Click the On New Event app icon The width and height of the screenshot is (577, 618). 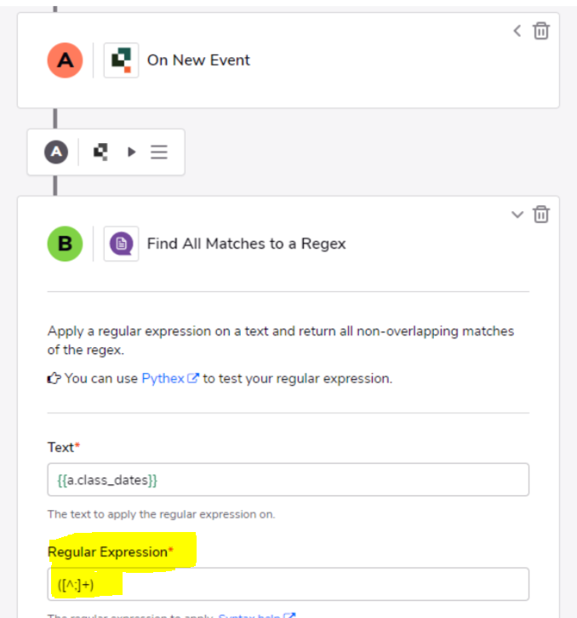coord(121,60)
